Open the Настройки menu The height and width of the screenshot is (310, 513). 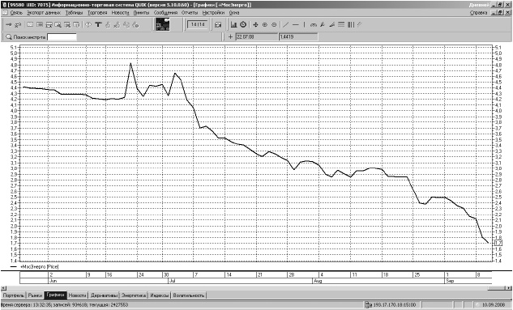pyautogui.click(x=213, y=13)
